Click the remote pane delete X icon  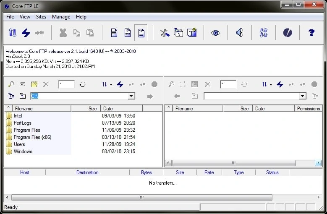click(207, 84)
